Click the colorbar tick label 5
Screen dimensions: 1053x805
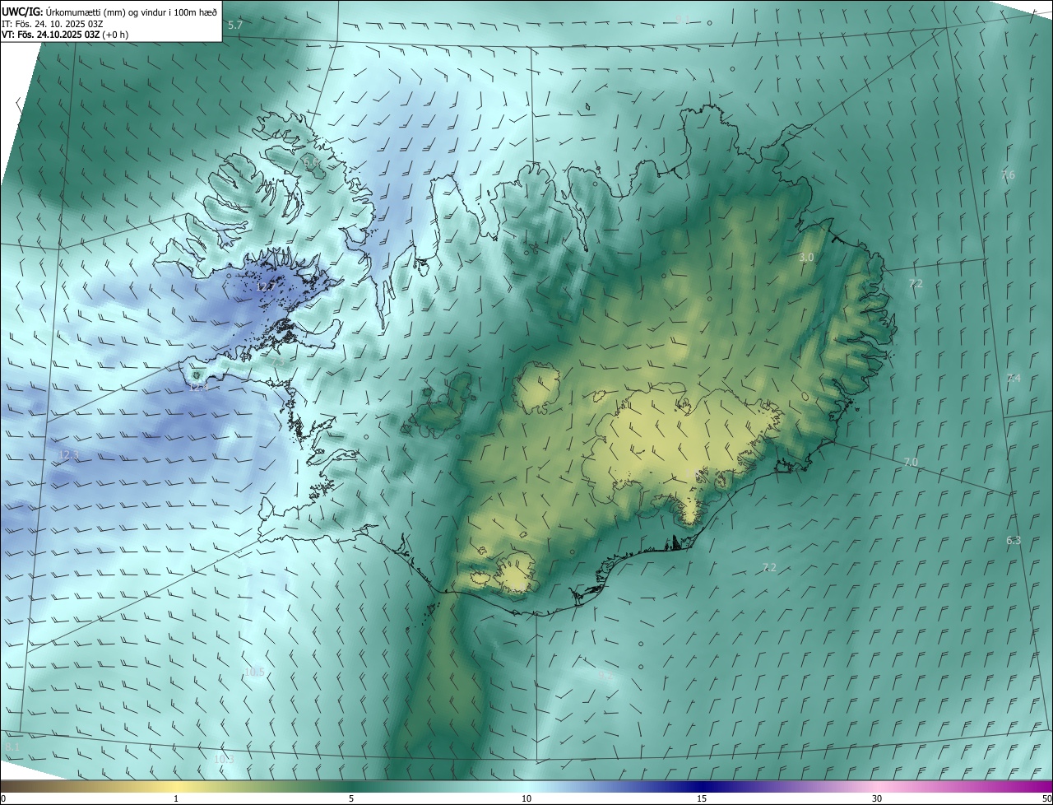(x=351, y=799)
